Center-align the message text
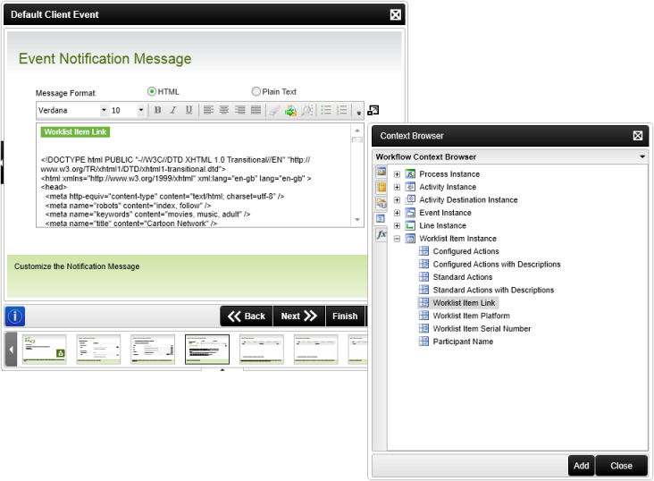This screenshot has width=654, height=481. pos(224,110)
